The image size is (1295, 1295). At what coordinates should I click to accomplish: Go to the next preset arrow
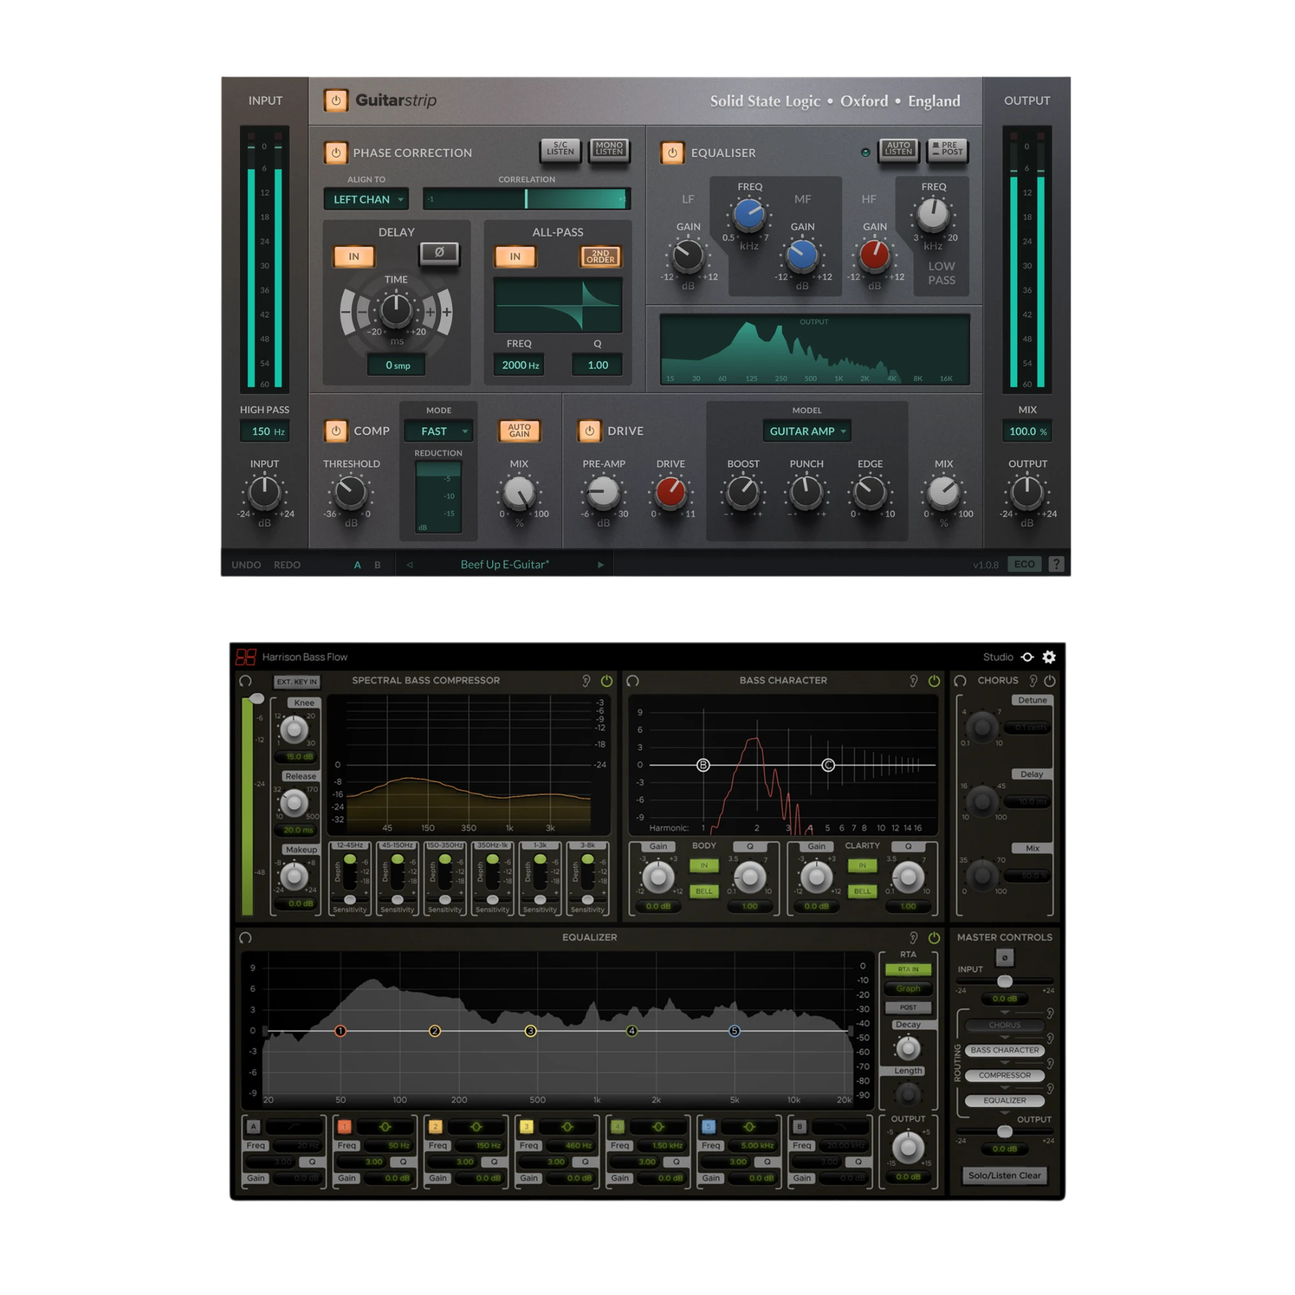601,565
